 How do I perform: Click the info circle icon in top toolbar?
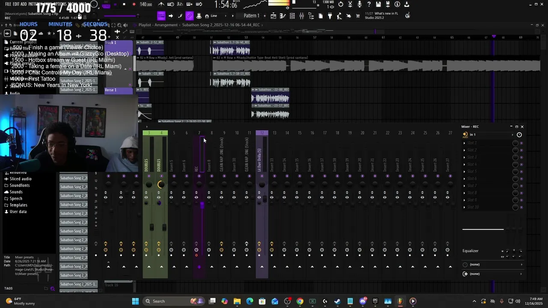click(397, 4)
